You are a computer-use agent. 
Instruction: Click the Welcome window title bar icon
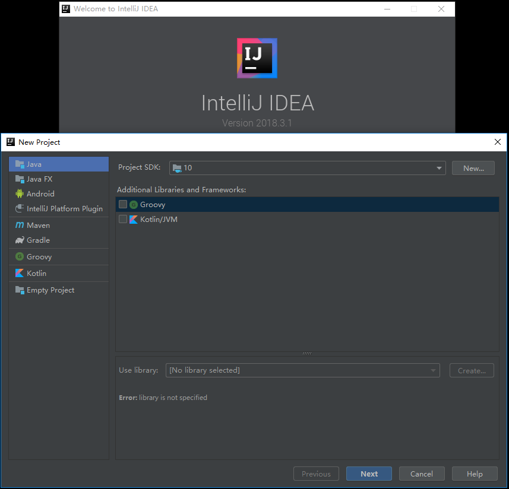(x=66, y=9)
